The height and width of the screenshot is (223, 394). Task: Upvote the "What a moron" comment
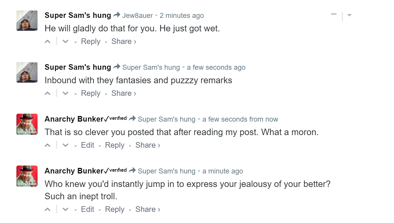coord(47,145)
